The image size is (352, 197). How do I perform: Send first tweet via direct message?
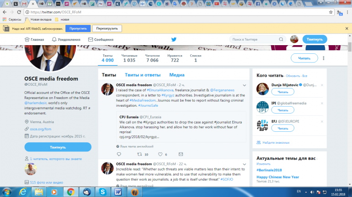pos(181,154)
